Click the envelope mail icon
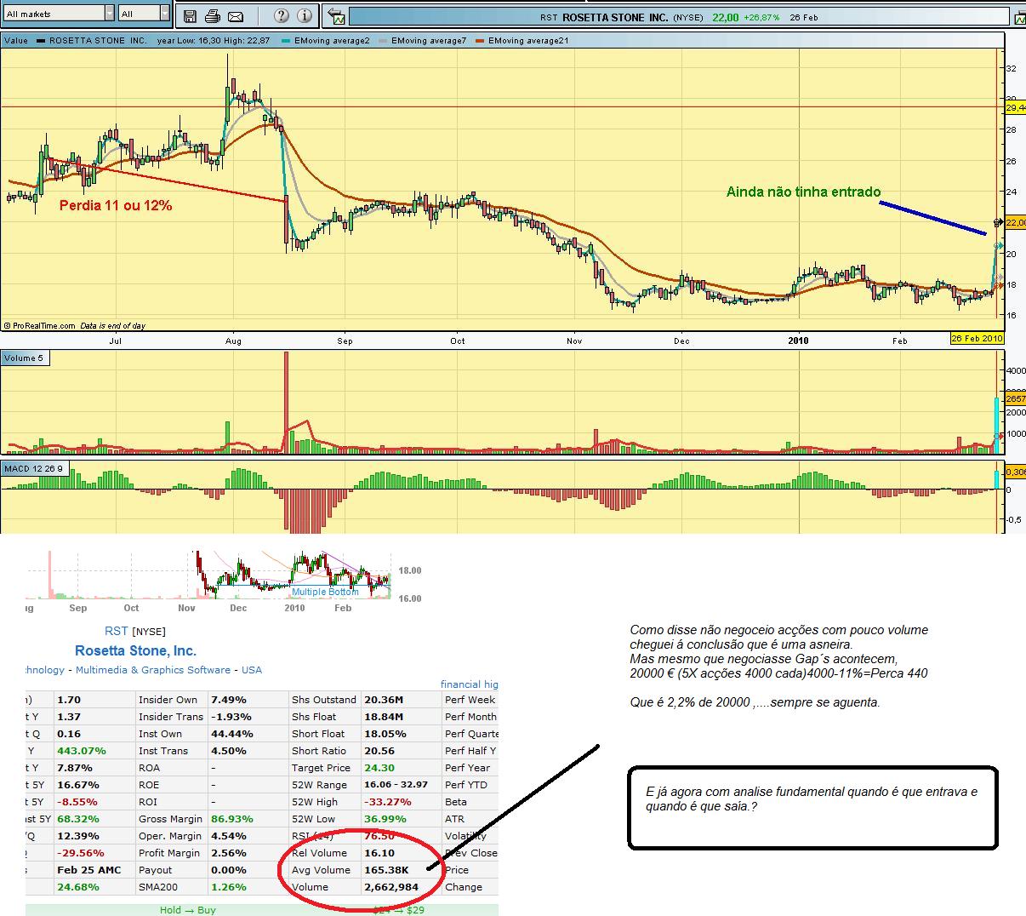The height and width of the screenshot is (916, 1026). coord(236,16)
